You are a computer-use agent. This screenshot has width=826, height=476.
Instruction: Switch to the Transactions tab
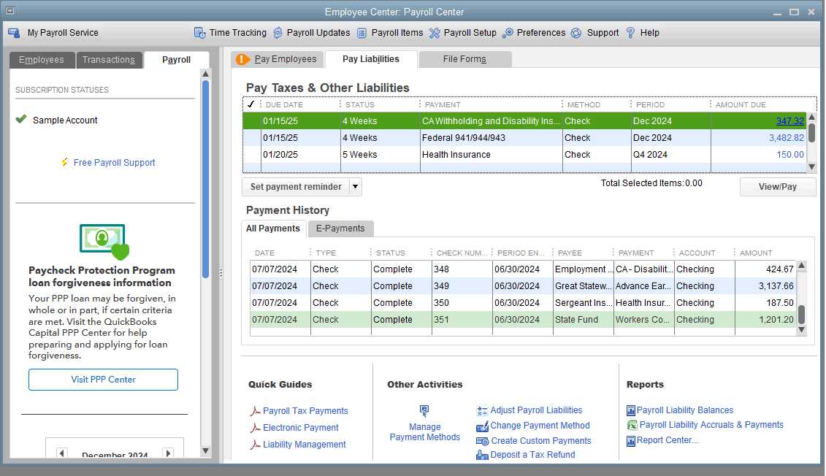coord(109,60)
